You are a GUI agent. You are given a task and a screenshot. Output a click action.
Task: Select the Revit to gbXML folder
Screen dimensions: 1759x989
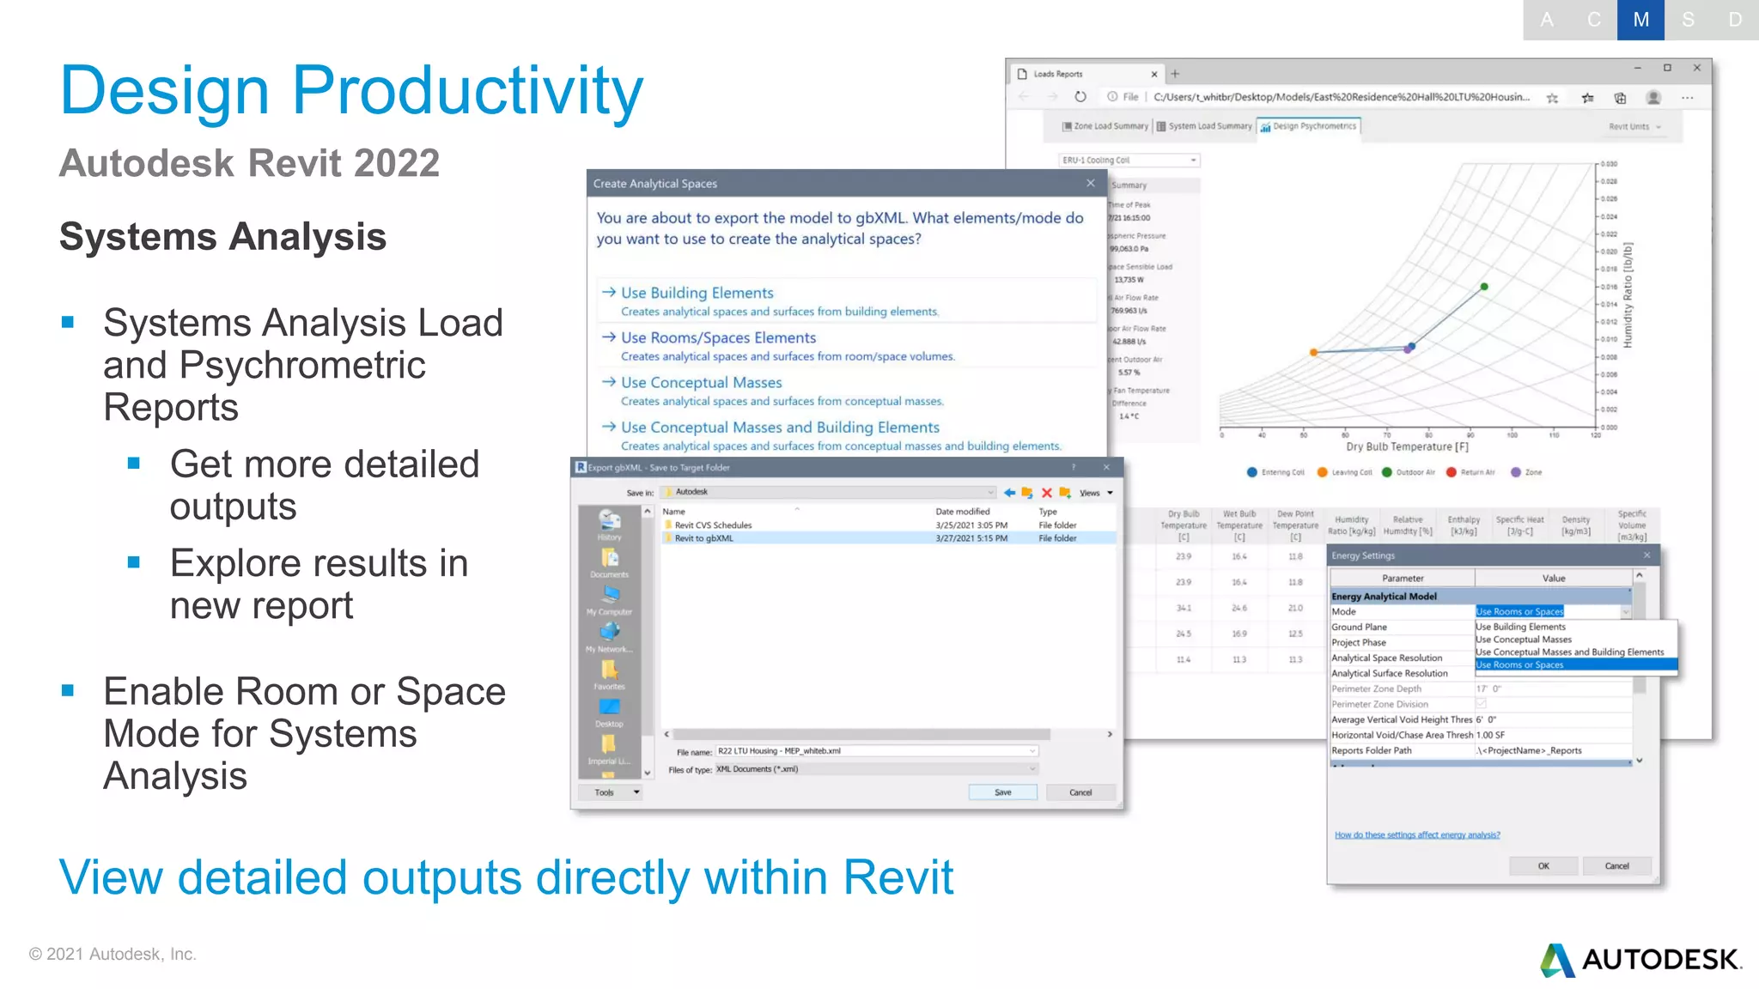coord(889,538)
